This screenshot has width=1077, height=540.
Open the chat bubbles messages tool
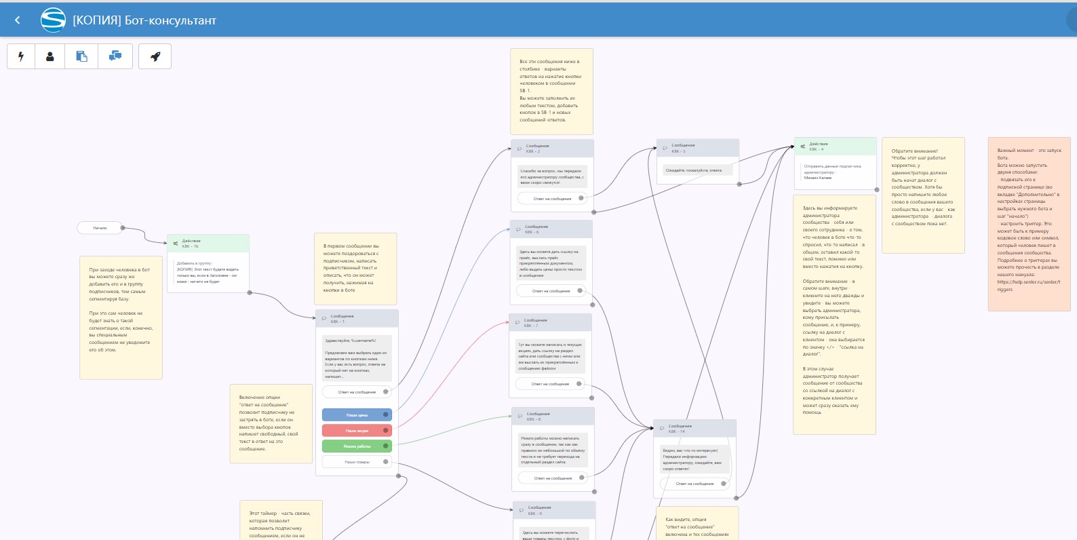pos(115,56)
